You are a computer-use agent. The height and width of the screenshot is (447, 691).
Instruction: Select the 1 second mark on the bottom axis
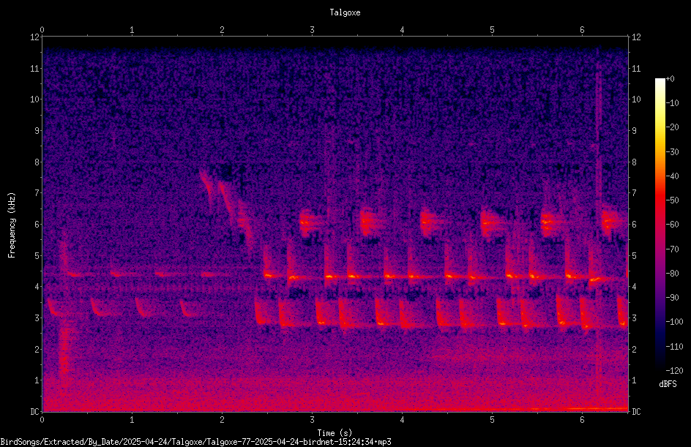[x=132, y=420]
